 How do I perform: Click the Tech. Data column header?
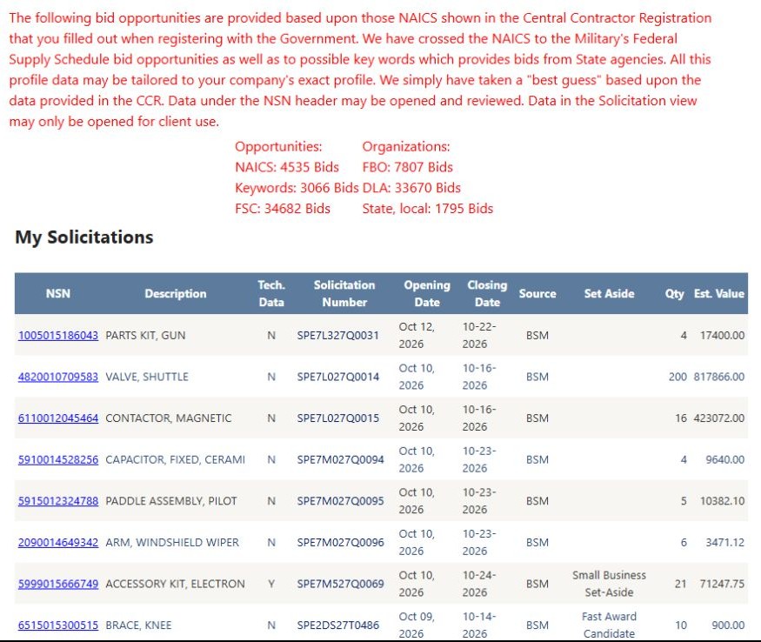(x=271, y=293)
